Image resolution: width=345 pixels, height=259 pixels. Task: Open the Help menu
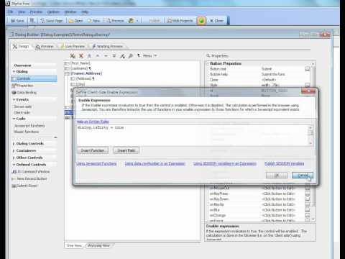coord(85,12)
